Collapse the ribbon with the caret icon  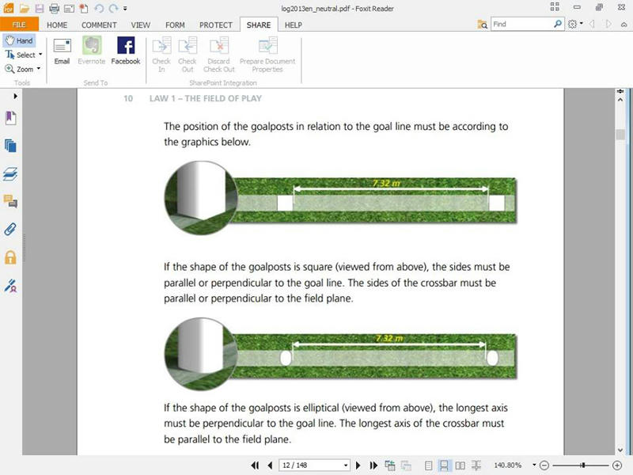[x=624, y=25]
